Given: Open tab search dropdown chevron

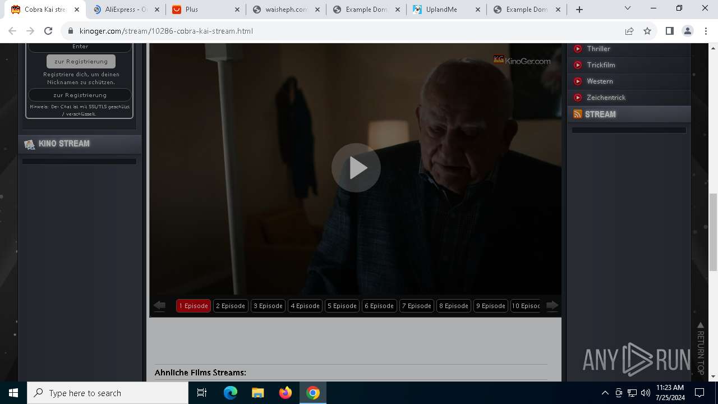Looking at the screenshot, I should tap(628, 8).
